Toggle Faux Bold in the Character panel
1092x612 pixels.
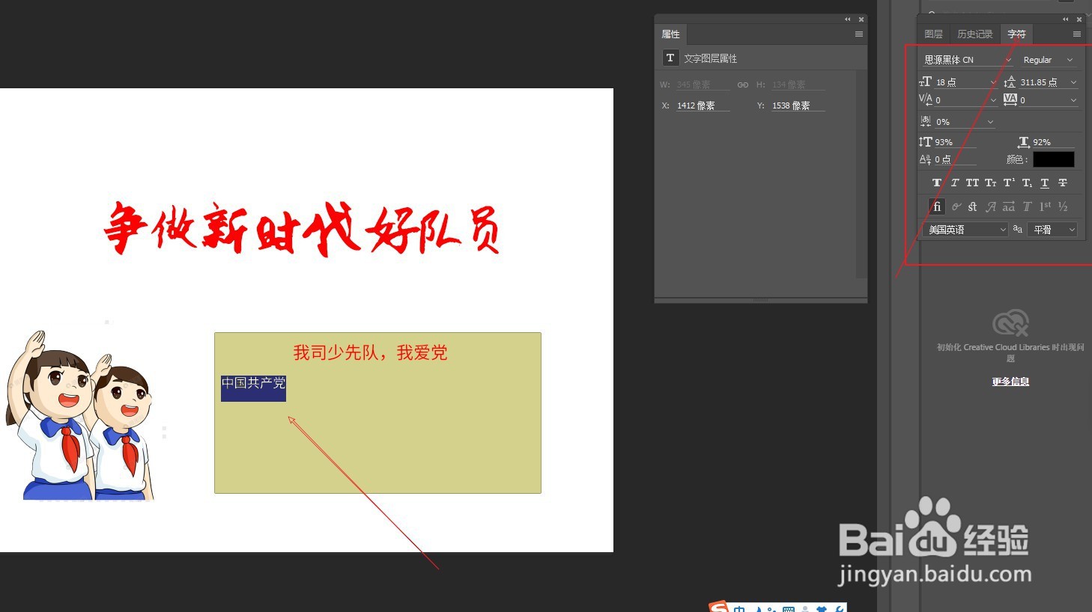point(936,183)
